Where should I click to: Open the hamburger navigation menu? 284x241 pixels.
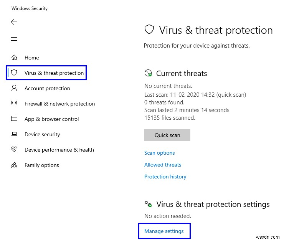tap(14, 39)
